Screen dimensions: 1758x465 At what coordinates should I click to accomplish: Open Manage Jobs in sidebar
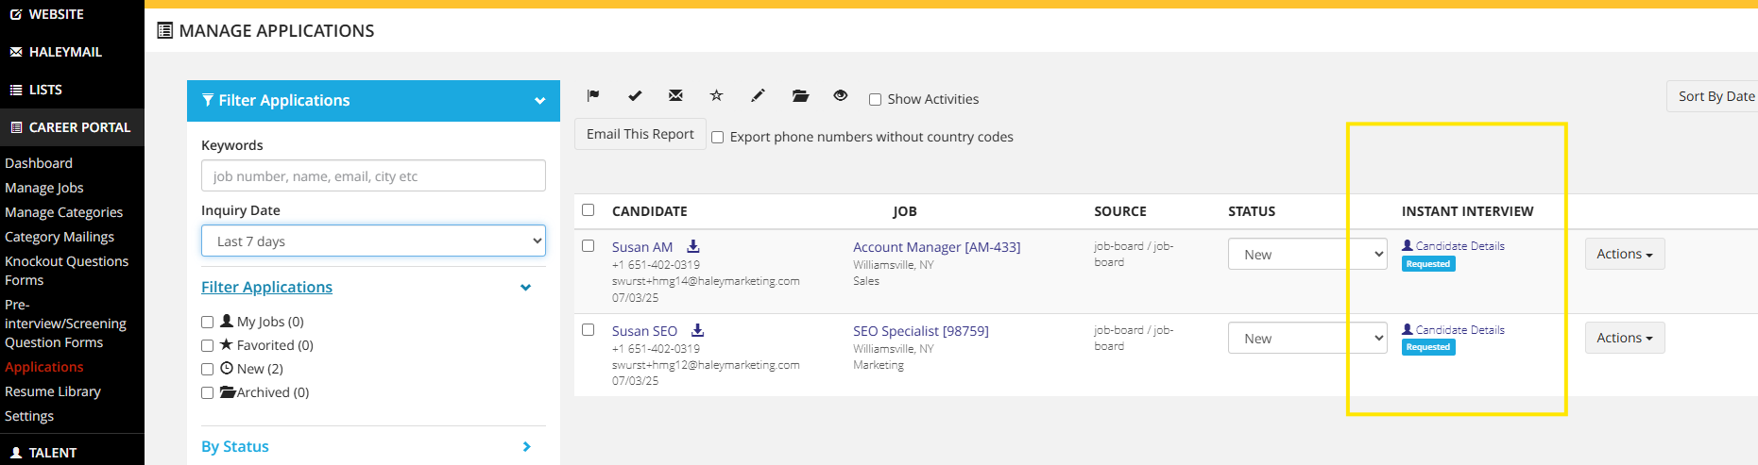[44, 188]
